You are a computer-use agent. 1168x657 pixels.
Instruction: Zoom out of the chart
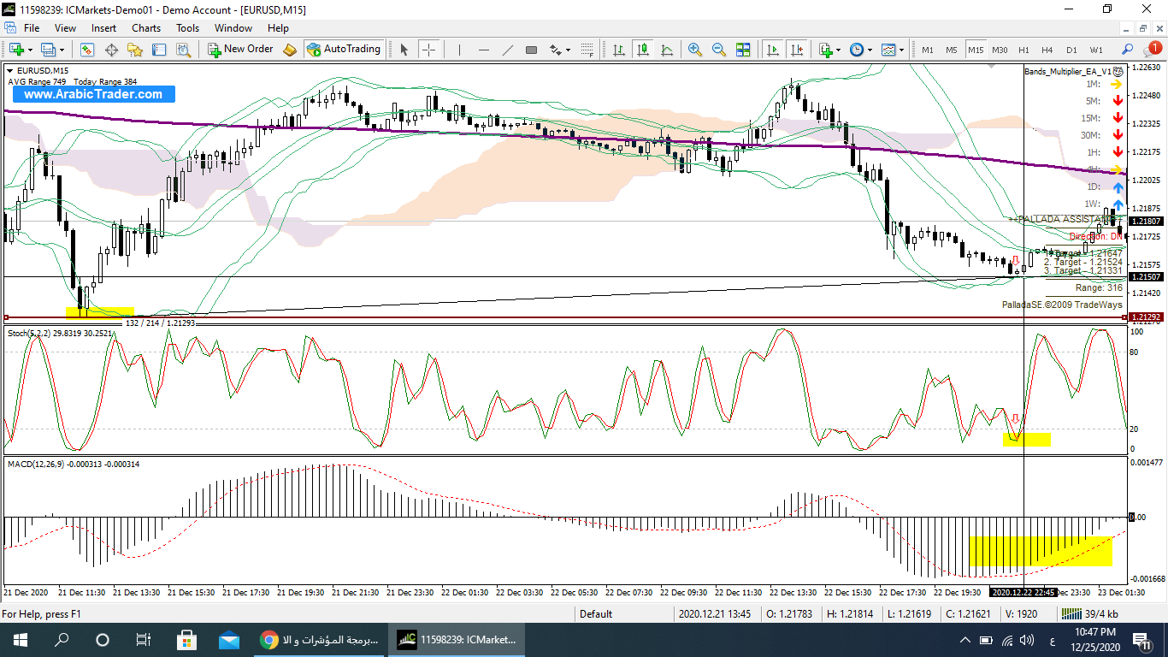(x=718, y=50)
